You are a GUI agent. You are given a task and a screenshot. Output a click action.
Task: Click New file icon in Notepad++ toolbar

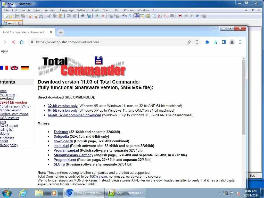pyautogui.click(x=6, y=16)
